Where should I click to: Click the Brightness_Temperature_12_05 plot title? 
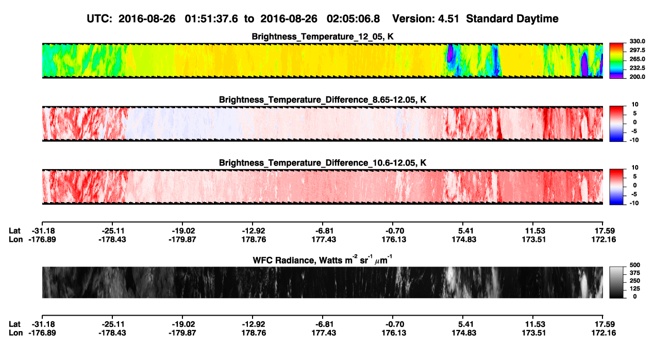click(322, 37)
